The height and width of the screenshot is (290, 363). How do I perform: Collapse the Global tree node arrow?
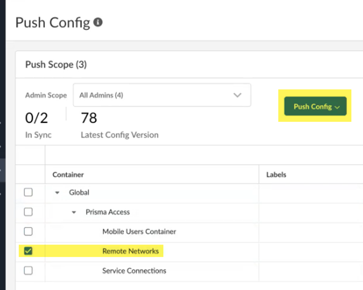coord(57,192)
